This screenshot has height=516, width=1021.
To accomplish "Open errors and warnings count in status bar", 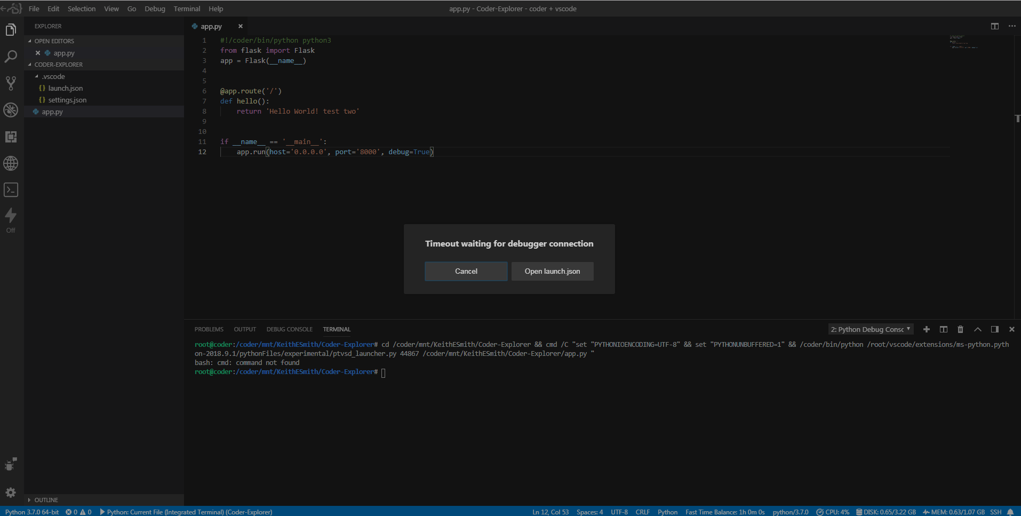I will 78,512.
